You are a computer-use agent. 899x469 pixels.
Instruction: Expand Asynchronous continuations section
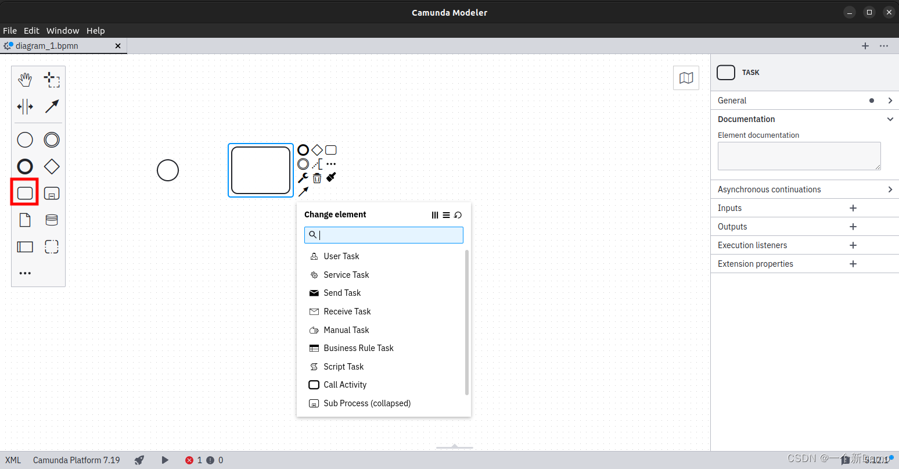tap(805, 189)
